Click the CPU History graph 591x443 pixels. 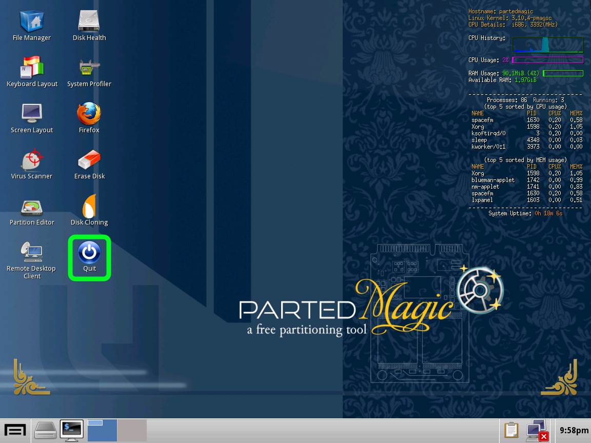(x=548, y=45)
